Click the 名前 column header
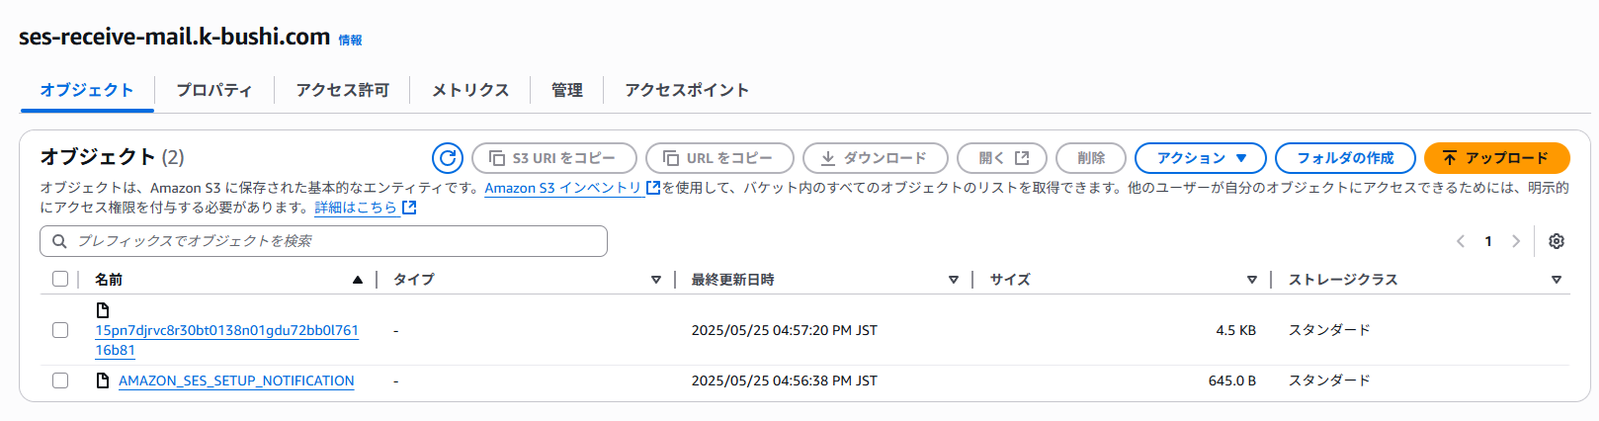 coord(109,280)
